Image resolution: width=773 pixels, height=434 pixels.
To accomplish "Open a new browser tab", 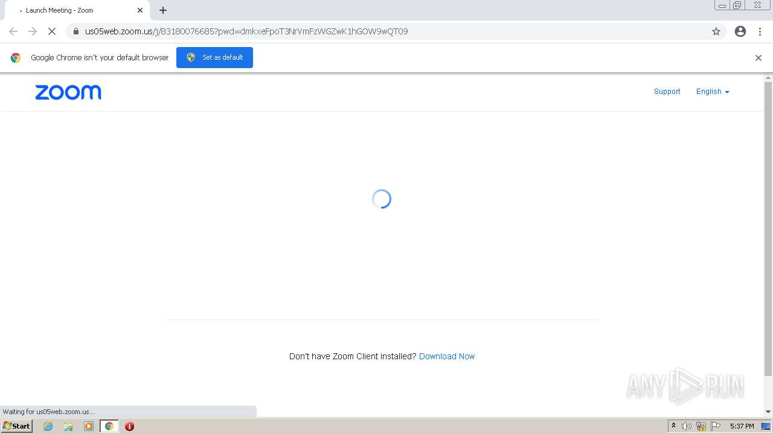I will (163, 10).
